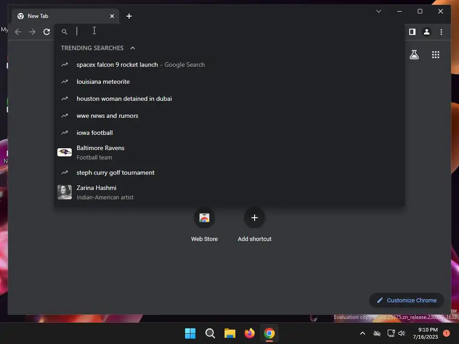
Task: Close the New Tab tab
Action: pyautogui.click(x=112, y=16)
